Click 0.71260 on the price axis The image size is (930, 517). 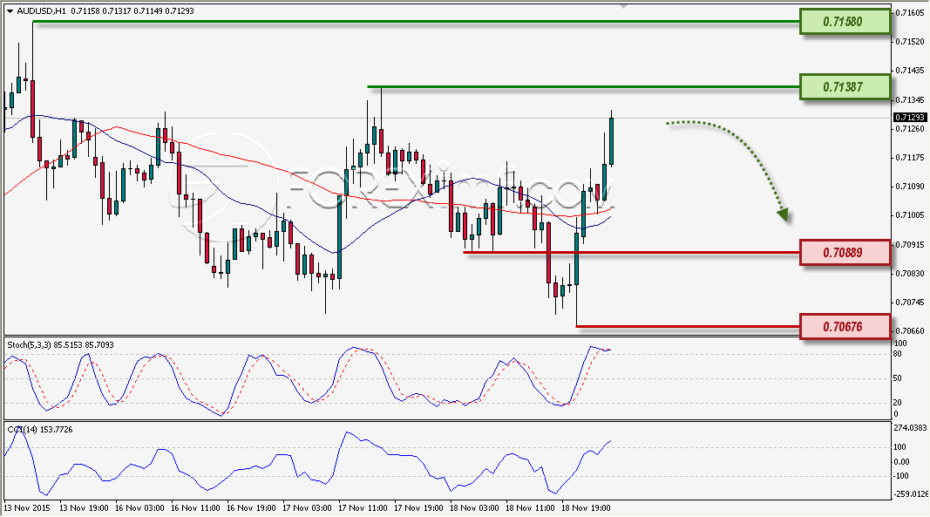910,129
